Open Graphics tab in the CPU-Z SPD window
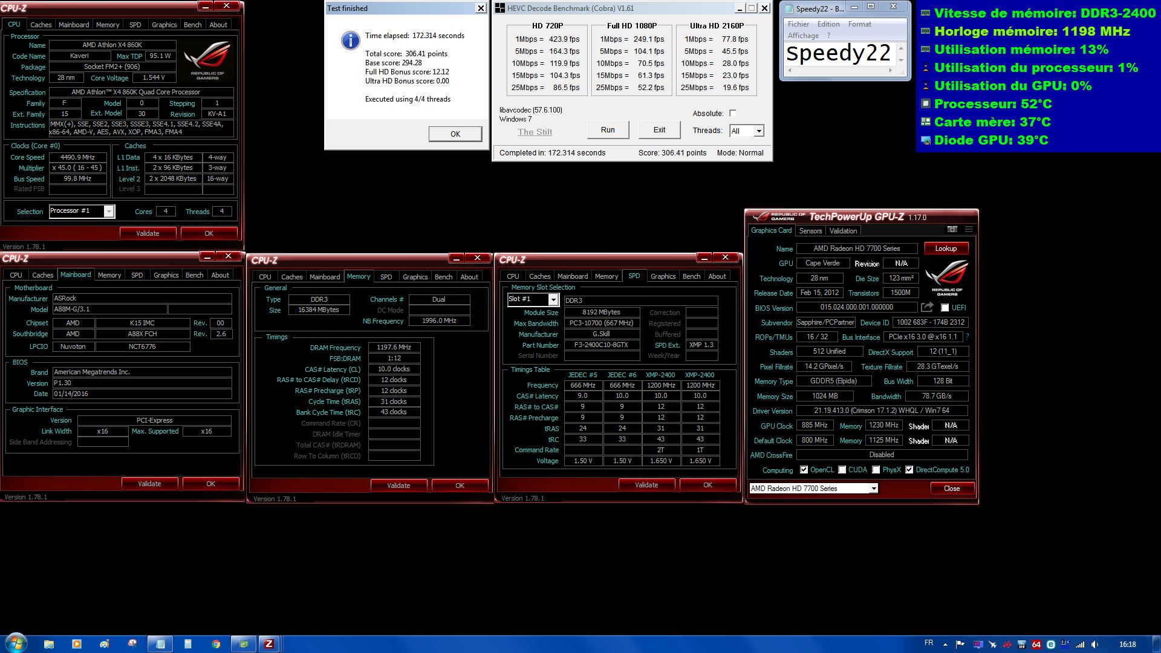The height and width of the screenshot is (653, 1161). click(663, 276)
